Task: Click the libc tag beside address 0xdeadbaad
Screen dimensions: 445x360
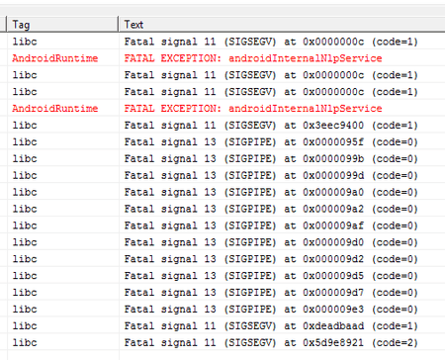Action: pos(25,326)
